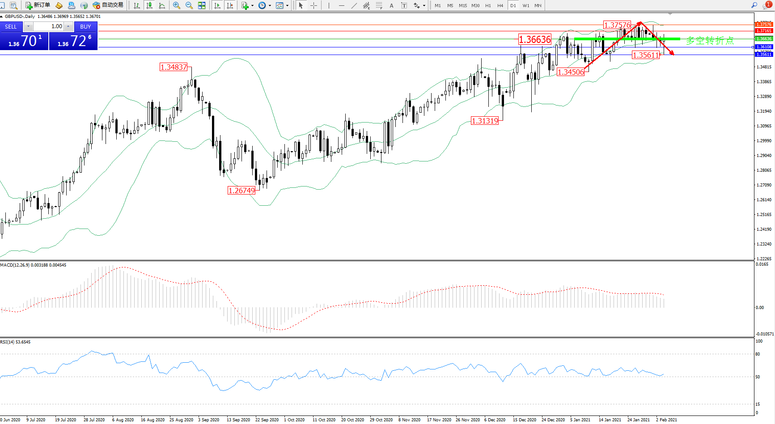Switch to the W1 timeframe

click(x=525, y=5)
